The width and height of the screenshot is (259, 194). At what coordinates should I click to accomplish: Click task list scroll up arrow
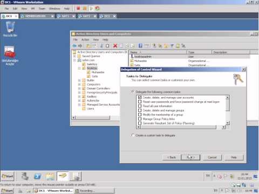click(228, 98)
